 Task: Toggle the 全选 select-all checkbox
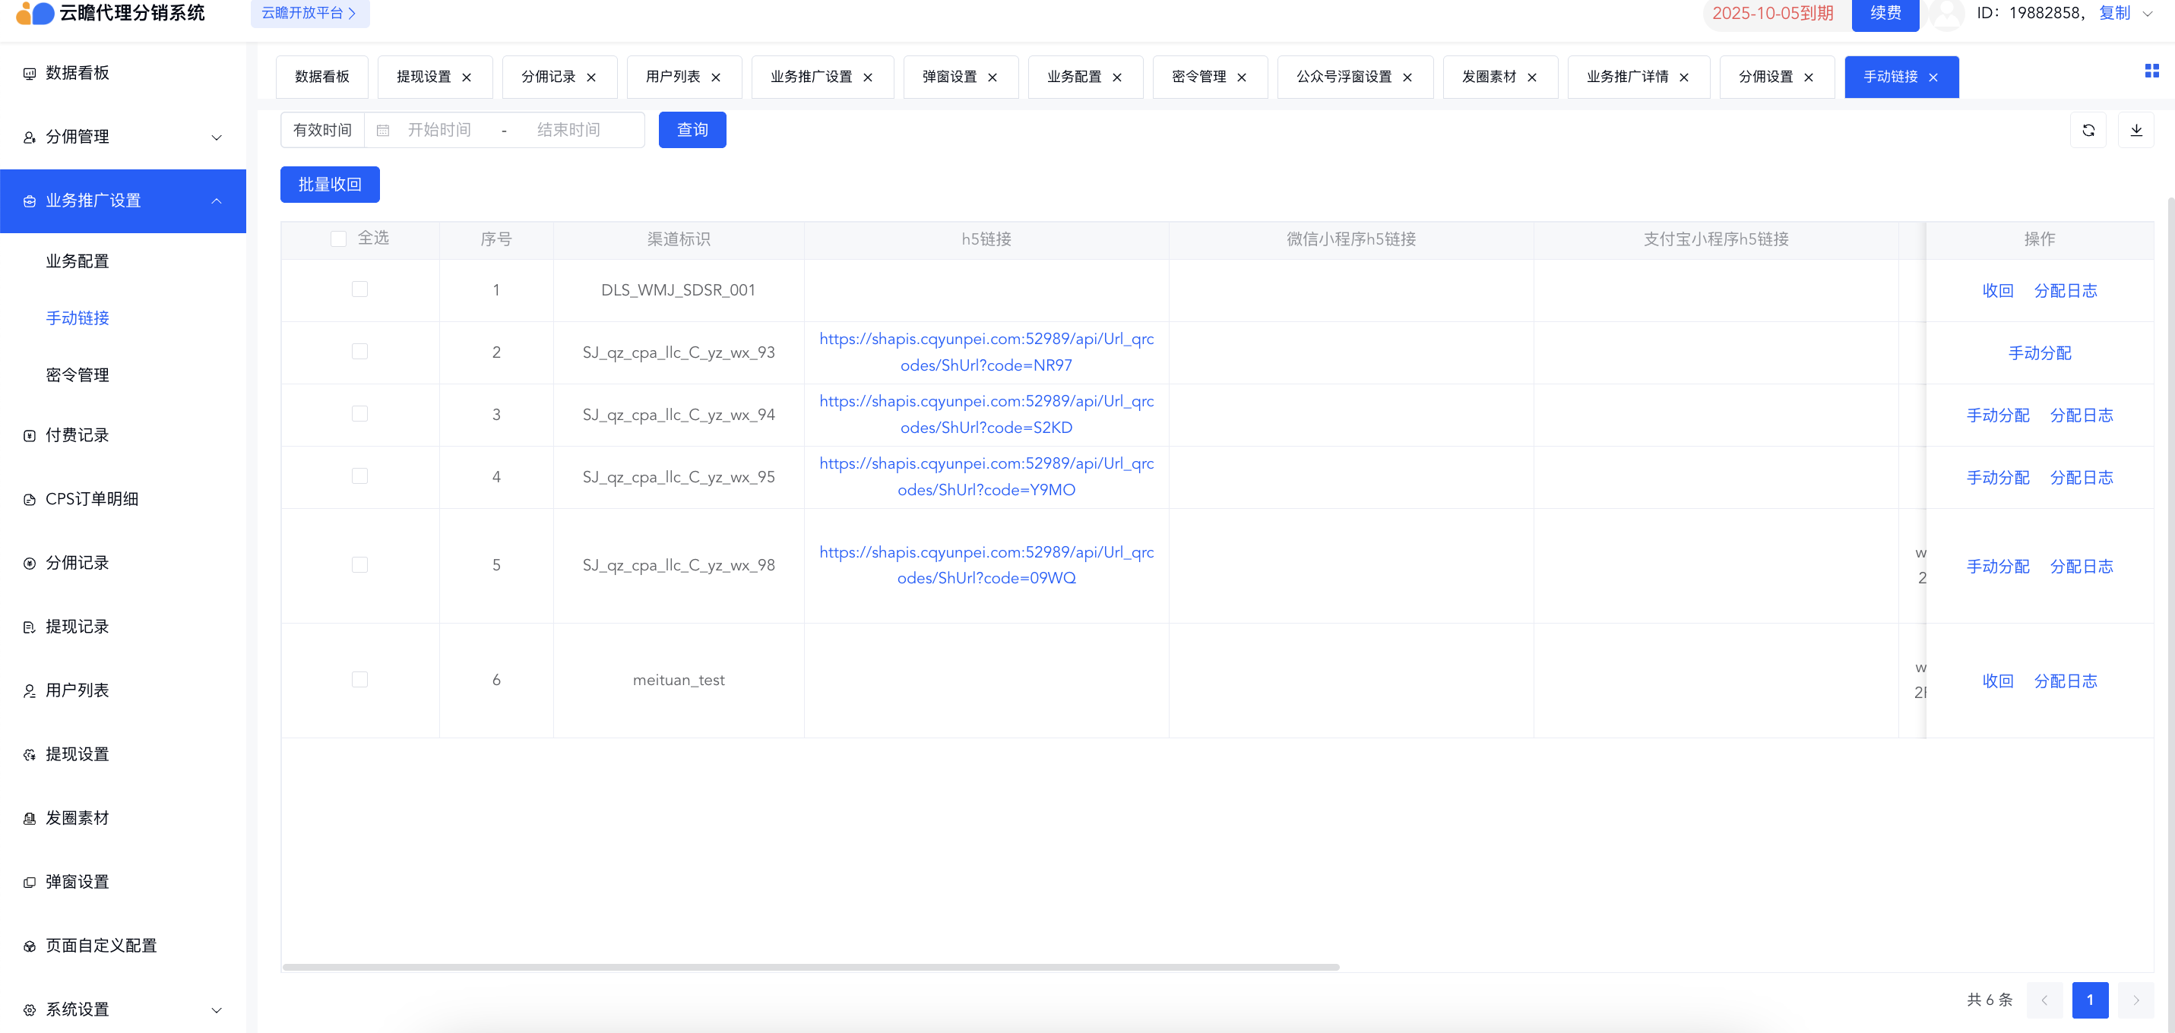pyautogui.click(x=339, y=239)
